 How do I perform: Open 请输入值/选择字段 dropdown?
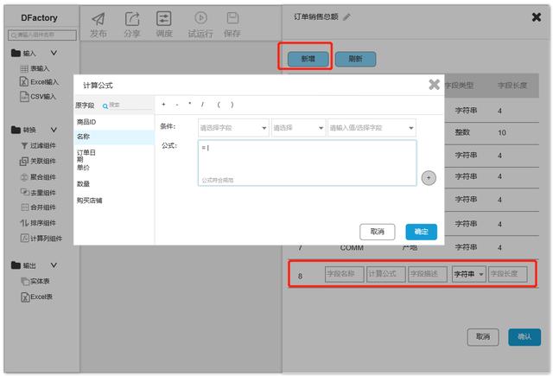coord(372,128)
